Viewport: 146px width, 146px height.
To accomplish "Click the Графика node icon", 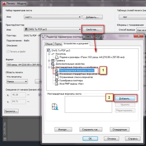I will tap(53, 60).
